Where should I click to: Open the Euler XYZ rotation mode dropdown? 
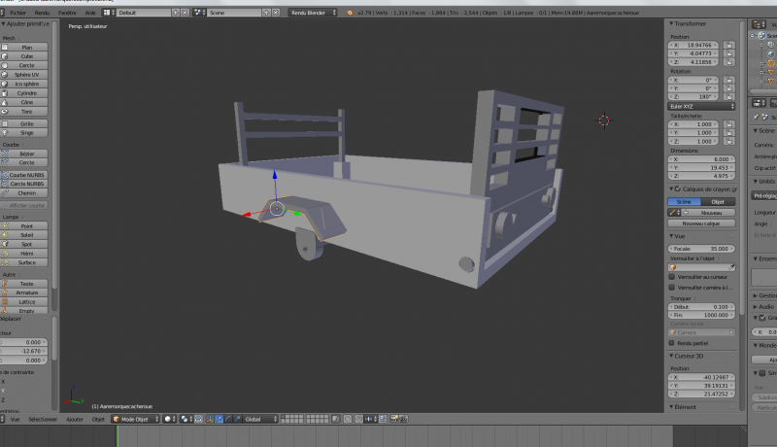701,105
